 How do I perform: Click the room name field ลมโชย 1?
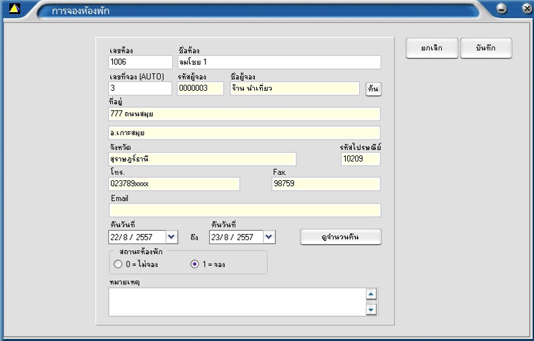click(x=279, y=62)
